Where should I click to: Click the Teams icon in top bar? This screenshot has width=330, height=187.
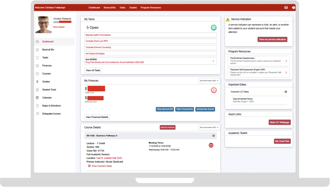click(294, 7)
